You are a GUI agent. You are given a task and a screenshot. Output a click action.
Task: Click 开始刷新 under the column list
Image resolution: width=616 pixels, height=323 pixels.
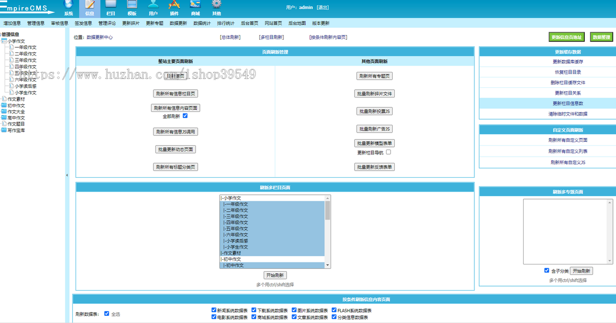[275, 275]
